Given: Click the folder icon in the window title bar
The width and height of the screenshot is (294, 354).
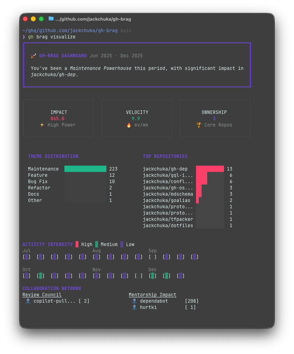Looking at the screenshot, I should (x=51, y=19).
